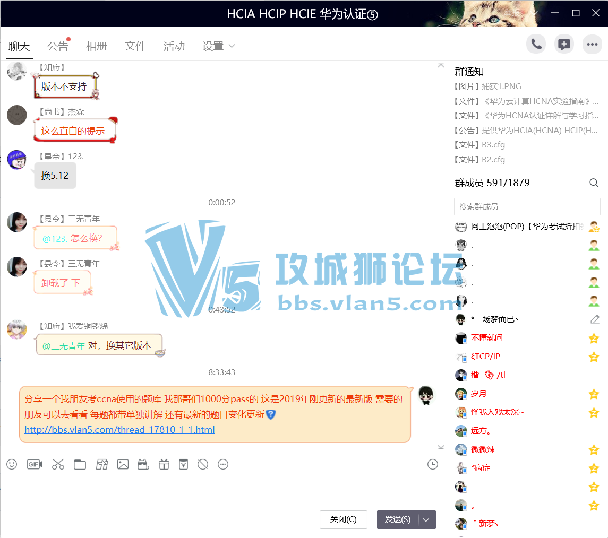
Task: Send a file using the folder icon
Action: coord(80,464)
